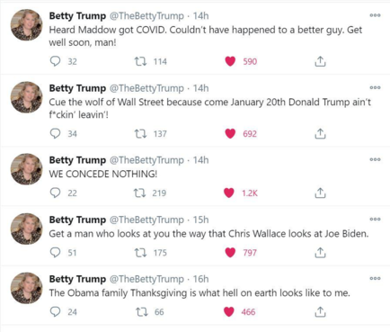The width and height of the screenshot is (390, 332).
Task: Share the Chris Wallace tweet
Action: tap(320, 253)
